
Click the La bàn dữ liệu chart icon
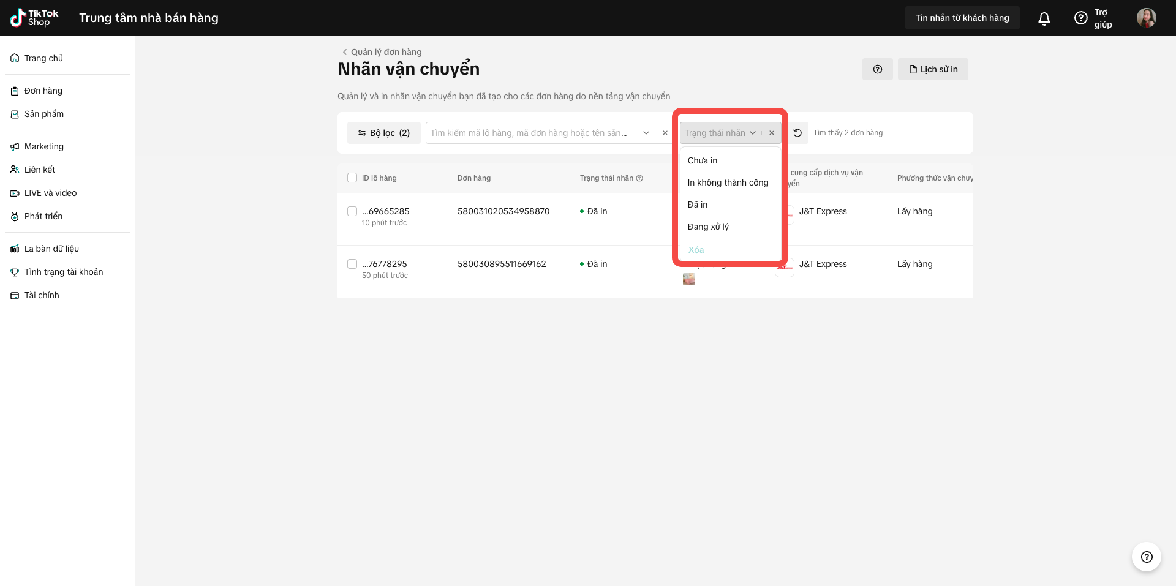tap(15, 249)
